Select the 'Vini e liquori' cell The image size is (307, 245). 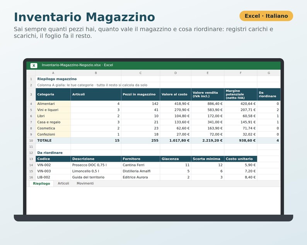[x=53, y=110]
